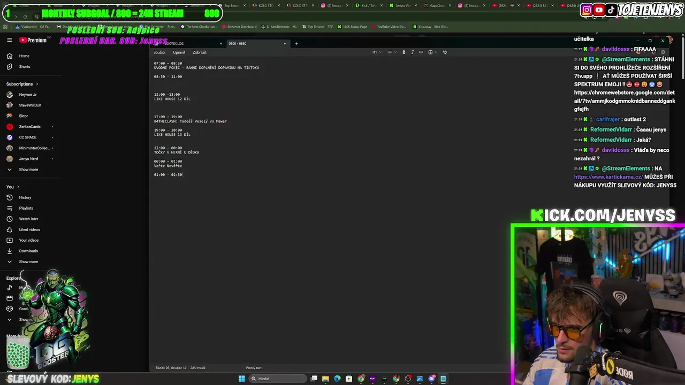Open Ektor subscription channel

coord(24,116)
